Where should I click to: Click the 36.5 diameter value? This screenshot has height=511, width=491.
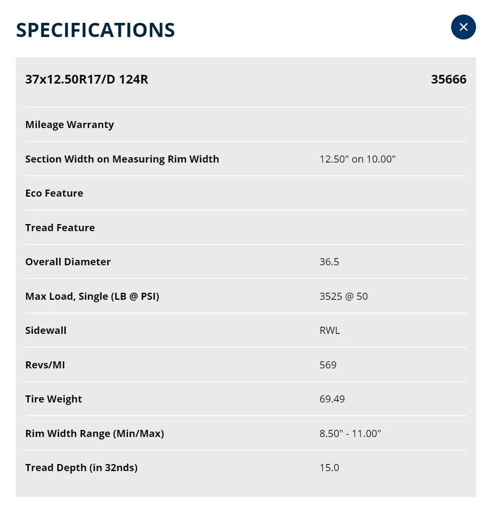(329, 262)
